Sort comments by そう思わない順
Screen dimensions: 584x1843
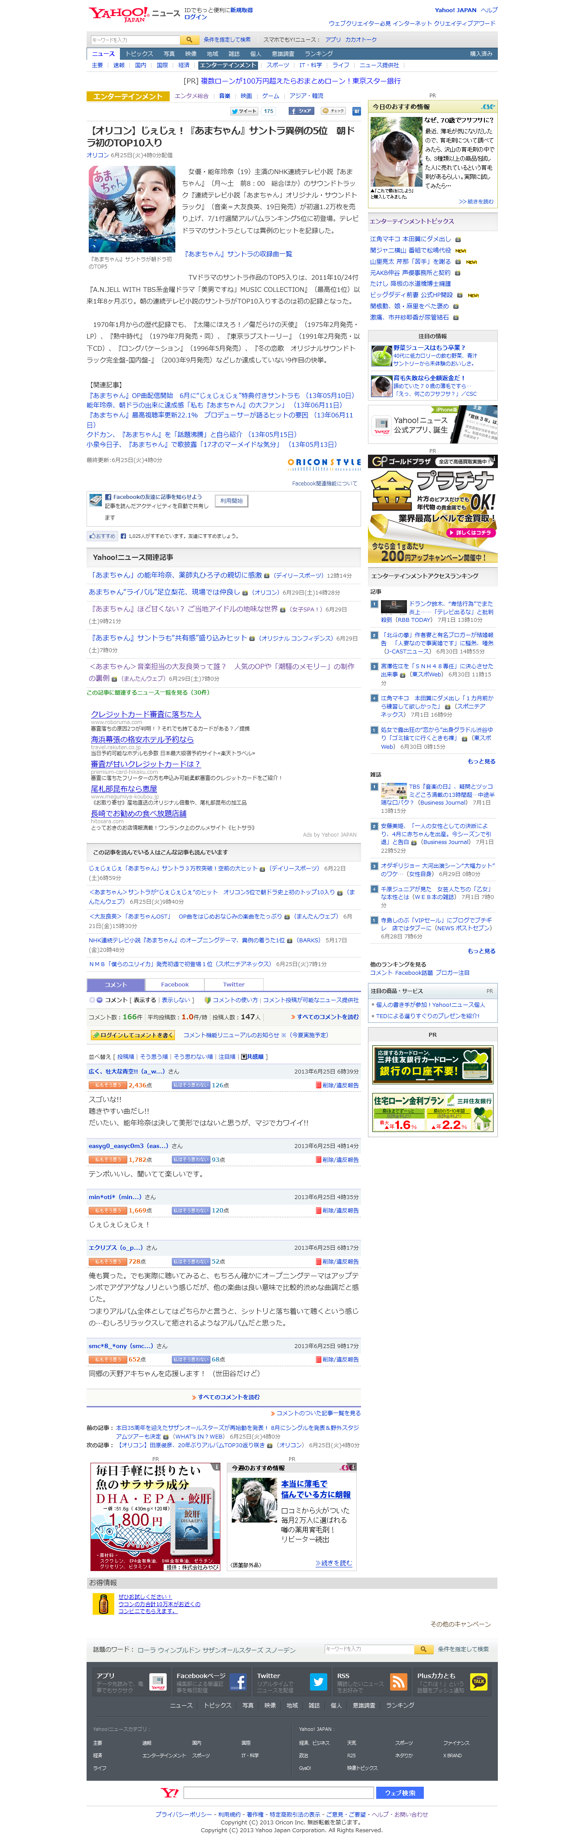tap(193, 1057)
